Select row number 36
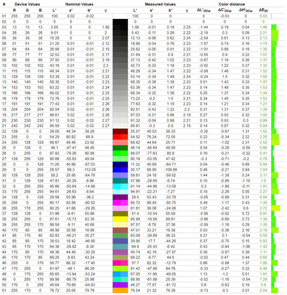This screenshot has width=287, height=295. point(4,208)
